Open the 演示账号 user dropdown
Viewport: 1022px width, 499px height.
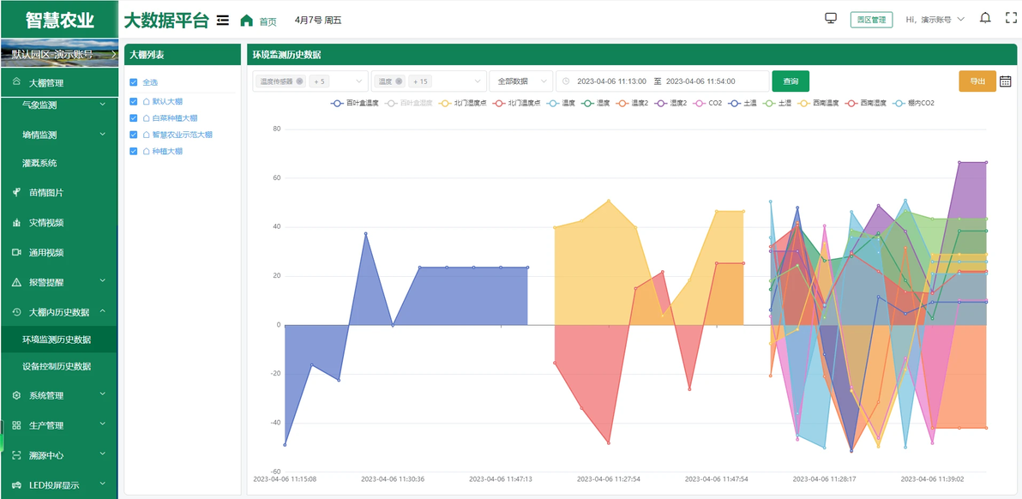tap(935, 20)
